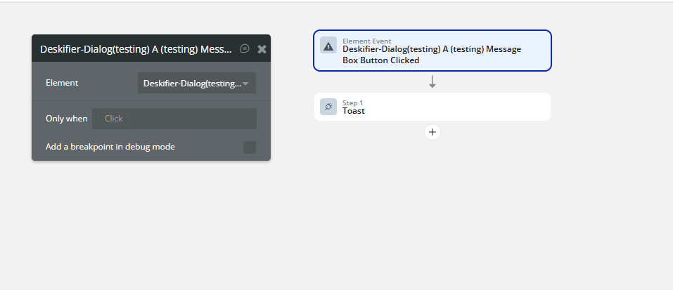Open the comment bubble in the panel header

(x=245, y=48)
